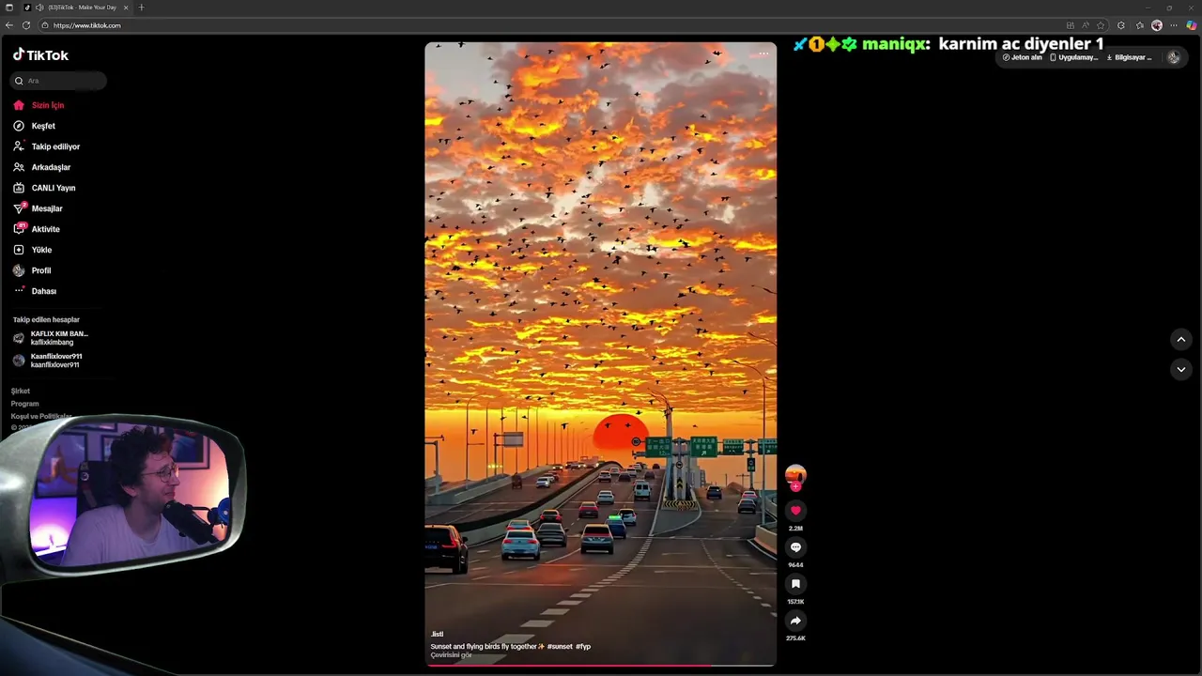The height and width of the screenshot is (676, 1202).
Task: Open video three-dot options menu
Action: 763,54
